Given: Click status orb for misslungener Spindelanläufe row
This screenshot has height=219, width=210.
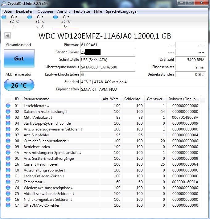Looking at the screenshot, I should pos(8,152).
